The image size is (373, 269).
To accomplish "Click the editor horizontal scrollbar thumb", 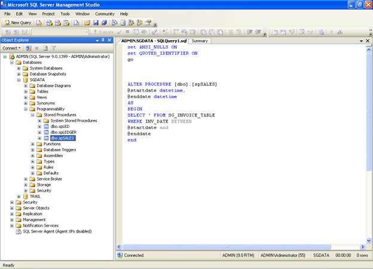I will pyautogui.click(x=227, y=247).
